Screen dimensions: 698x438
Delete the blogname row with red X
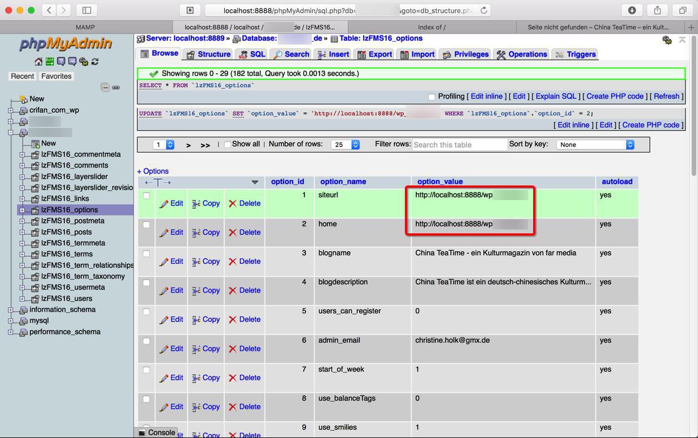pyautogui.click(x=233, y=262)
